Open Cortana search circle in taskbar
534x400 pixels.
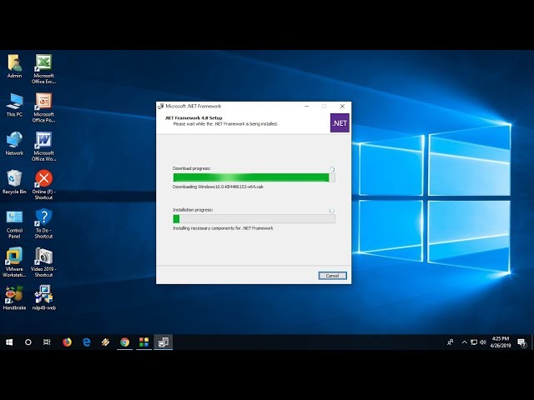28,342
